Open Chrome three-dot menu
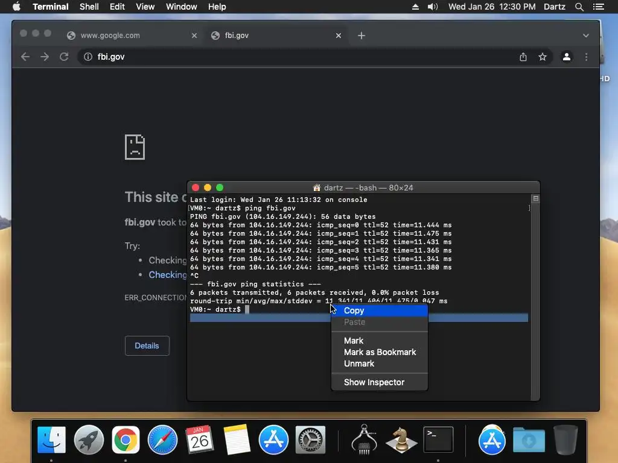The width and height of the screenshot is (618, 463). [586, 57]
